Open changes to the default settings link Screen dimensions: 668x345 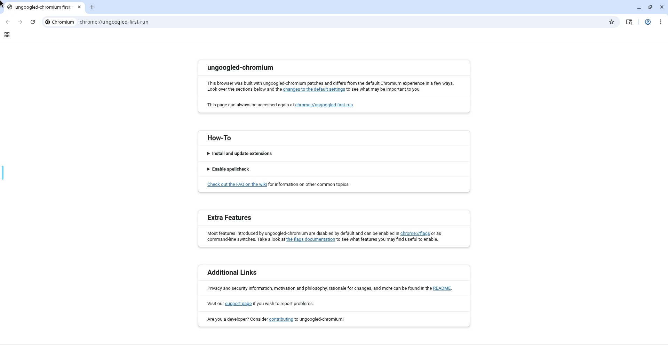[314, 89]
